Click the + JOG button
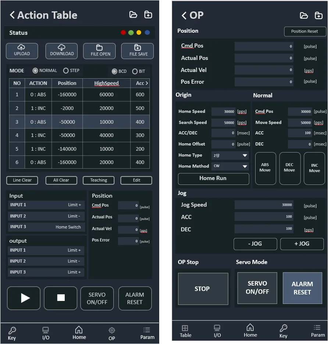 pos(302,244)
